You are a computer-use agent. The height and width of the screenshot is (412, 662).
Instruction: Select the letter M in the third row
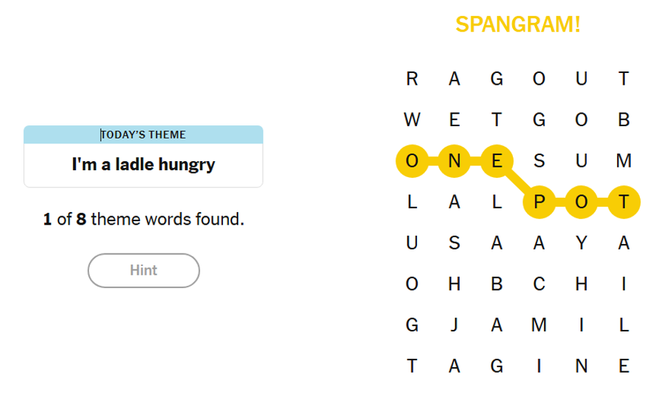pos(624,161)
